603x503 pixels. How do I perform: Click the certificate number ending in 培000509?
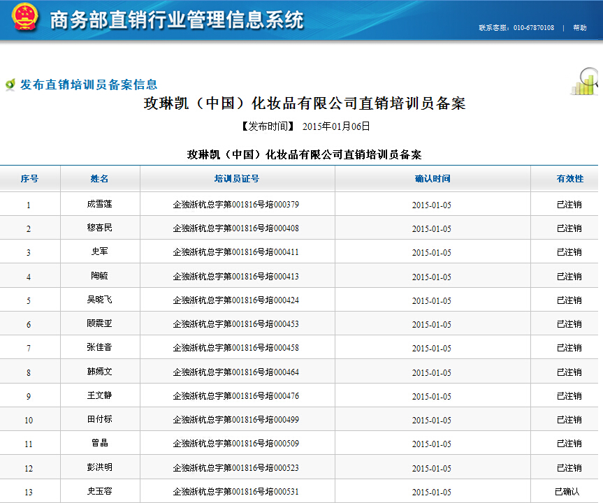pos(235,444)
